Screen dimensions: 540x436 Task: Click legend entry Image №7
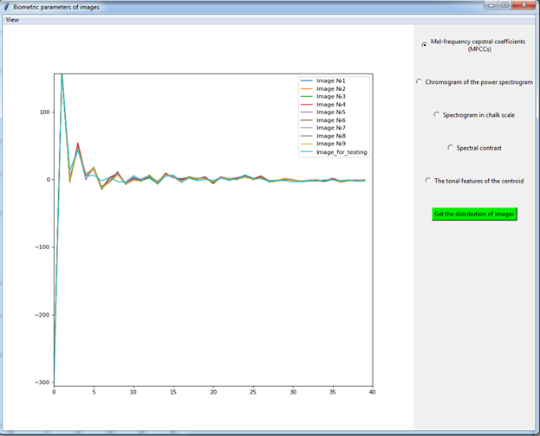click(323, 128)
